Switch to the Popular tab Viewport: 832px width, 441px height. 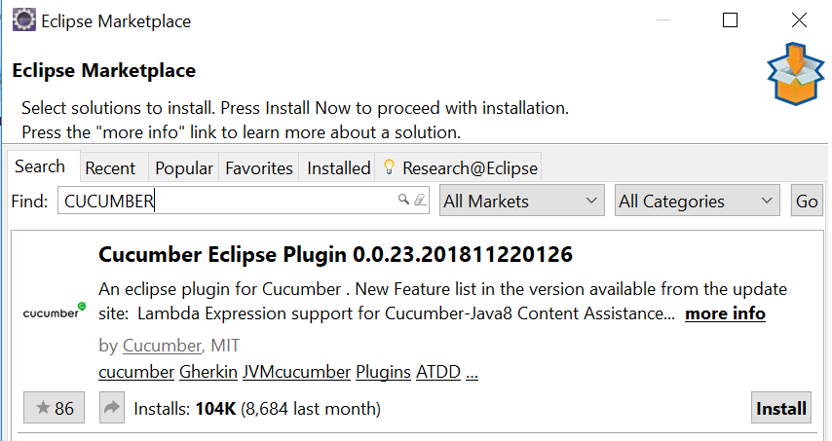[184, 168]
